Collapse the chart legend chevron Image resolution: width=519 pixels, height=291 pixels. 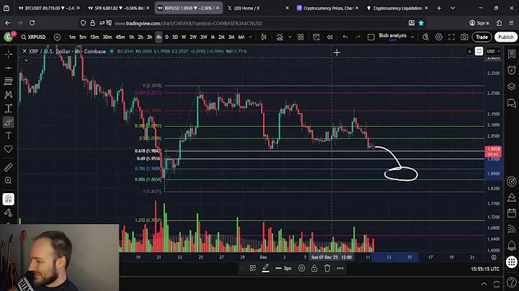click(x=26, y=61)
